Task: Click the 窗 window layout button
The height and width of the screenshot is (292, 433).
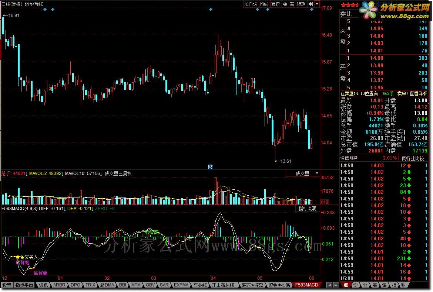Action: click(x=292, y=4)
